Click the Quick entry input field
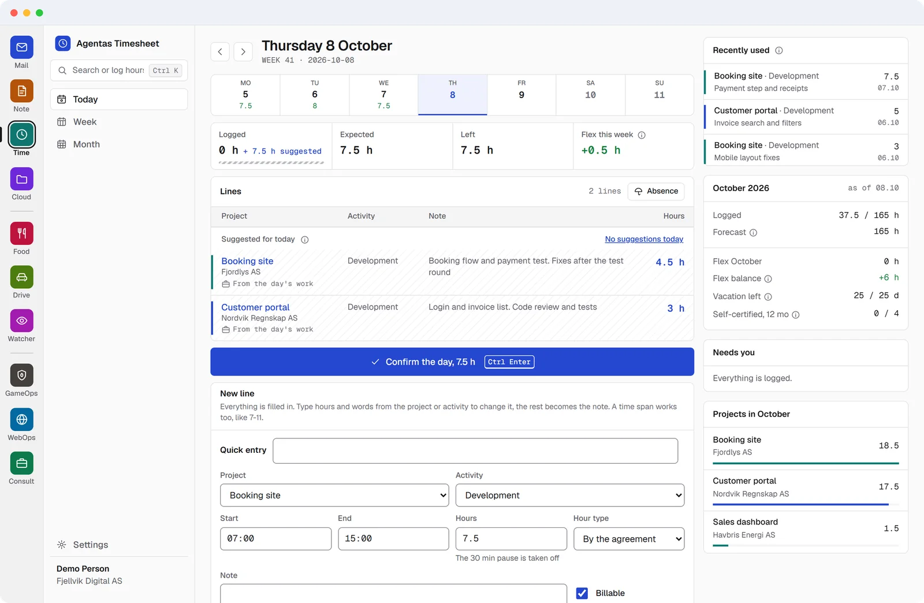This screenshot has height=603, width=924. [x=475, y=451]
